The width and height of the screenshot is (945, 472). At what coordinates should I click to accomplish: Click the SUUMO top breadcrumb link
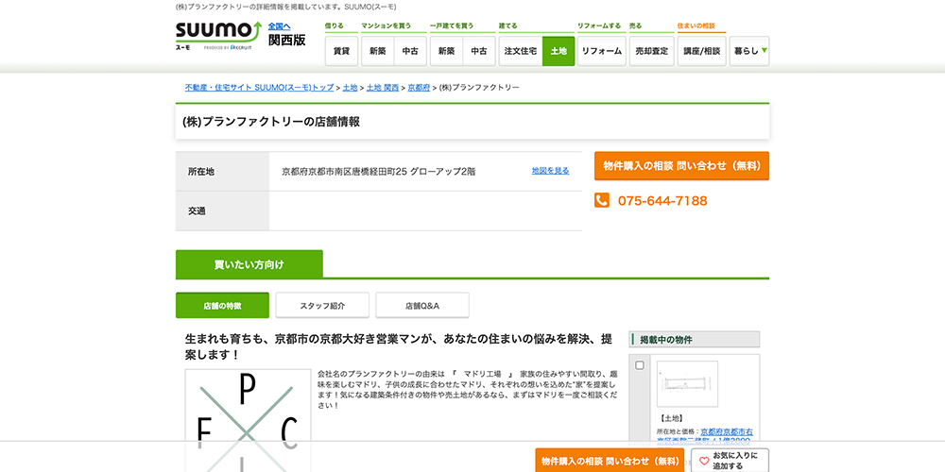pos(259,87)
